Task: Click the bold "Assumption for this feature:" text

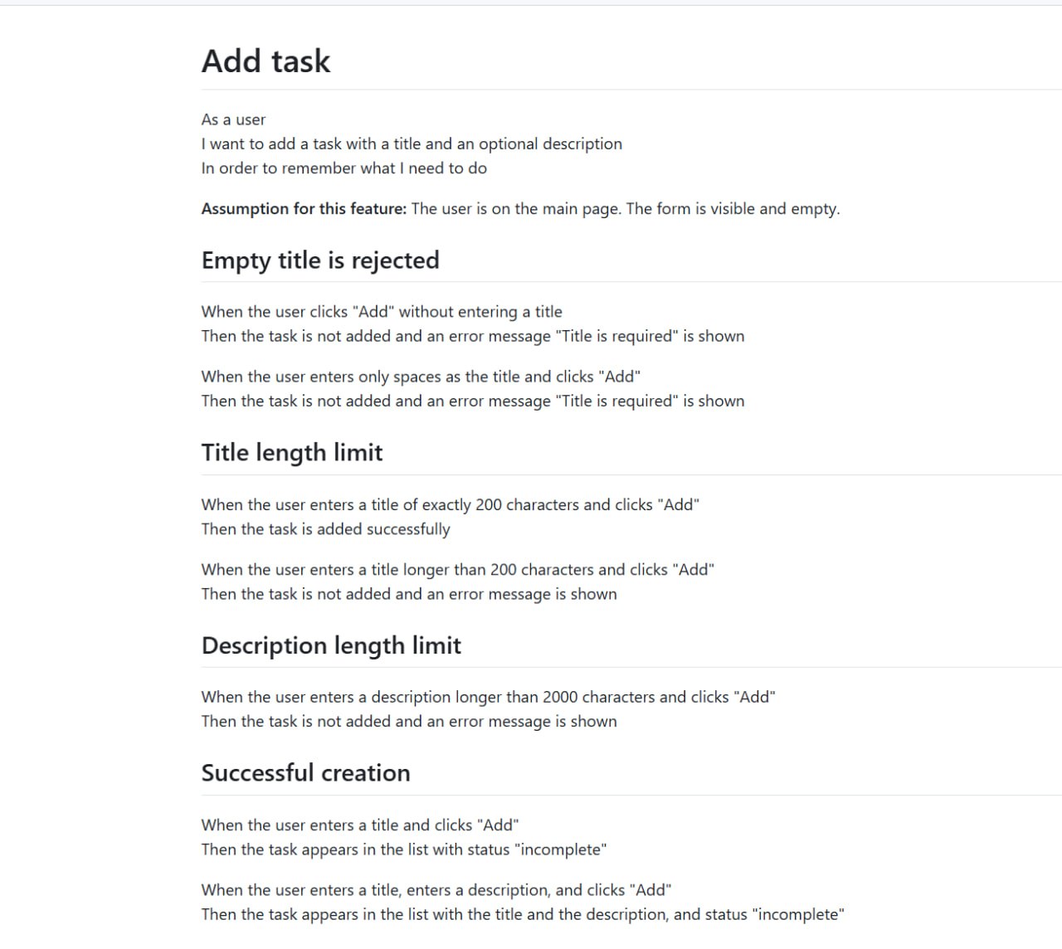Action: click(304, 209)
